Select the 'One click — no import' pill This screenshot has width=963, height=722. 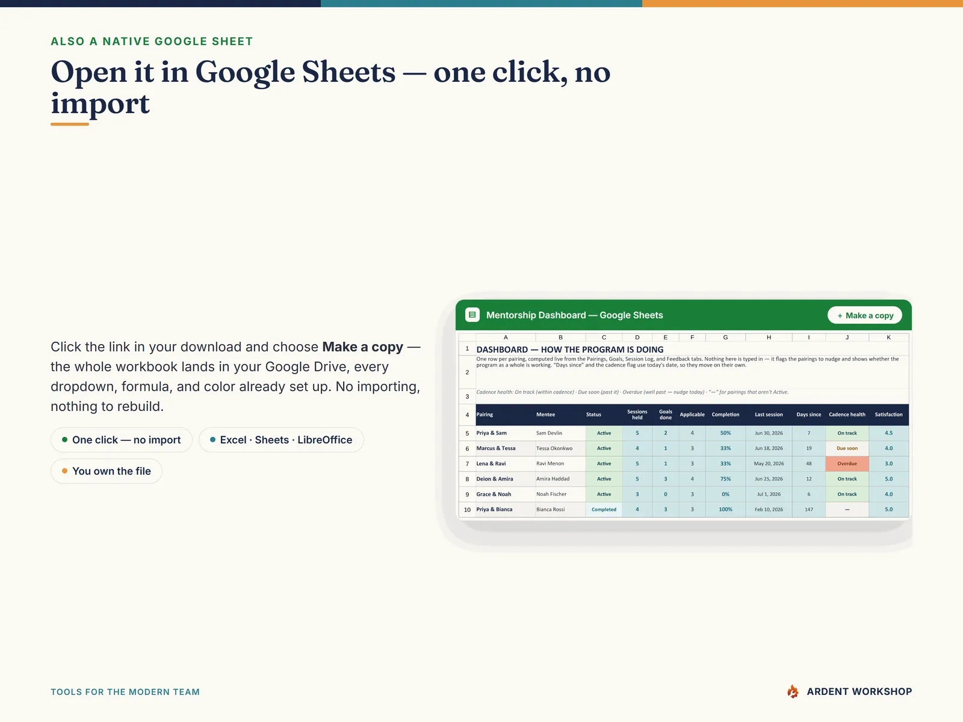[122, 440]
